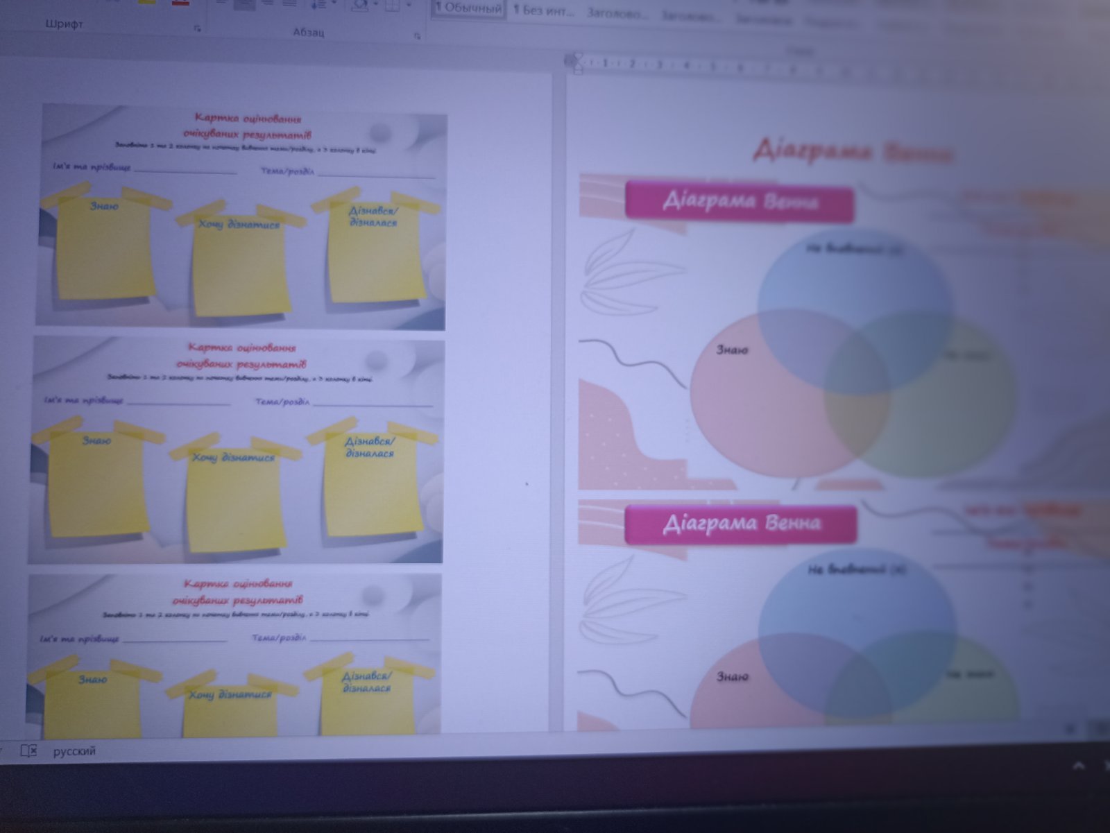The image size is (1110, 833).
Task: Apply the Без интервала style
Action: [543, 10]
